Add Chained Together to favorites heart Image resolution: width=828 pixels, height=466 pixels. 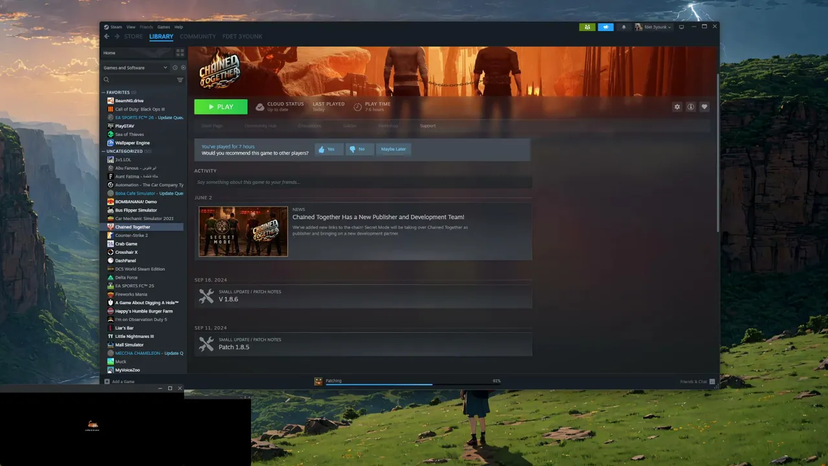[704, 107]
